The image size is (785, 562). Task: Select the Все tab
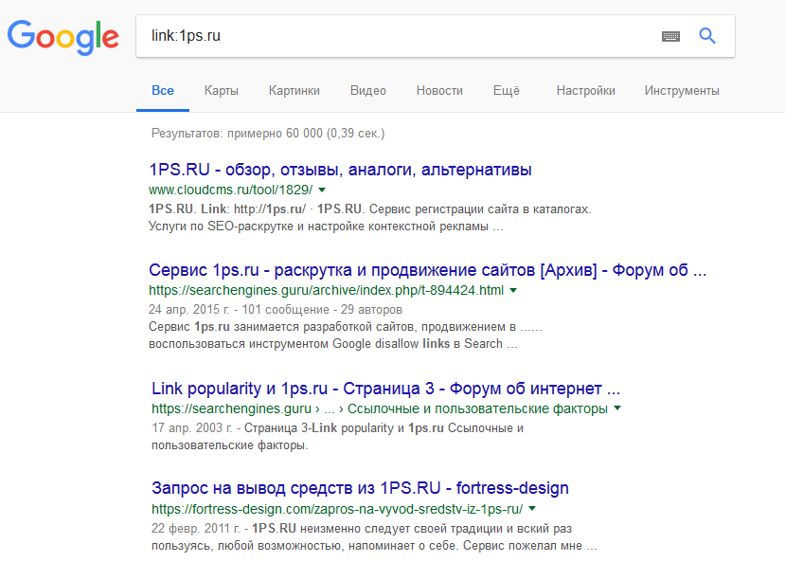coord(163,91)
